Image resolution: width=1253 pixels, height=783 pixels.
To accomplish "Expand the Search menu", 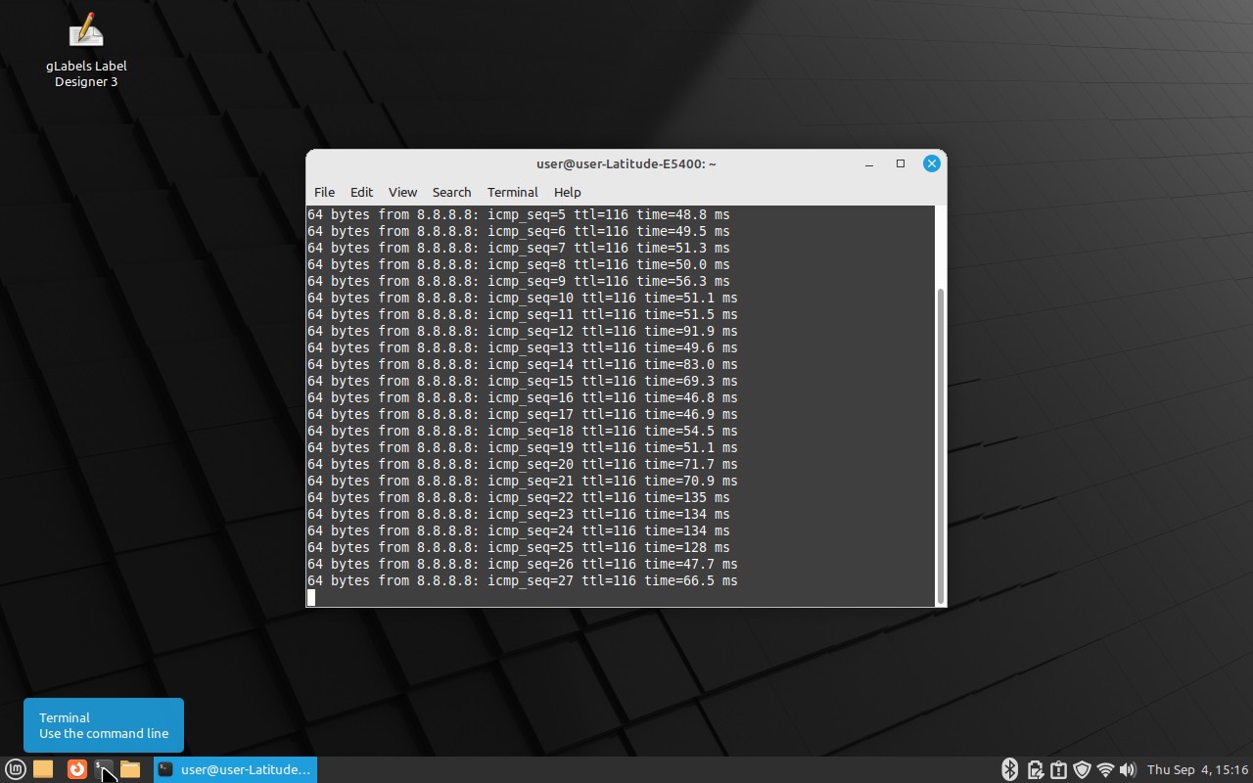I will tap(451, 192).
